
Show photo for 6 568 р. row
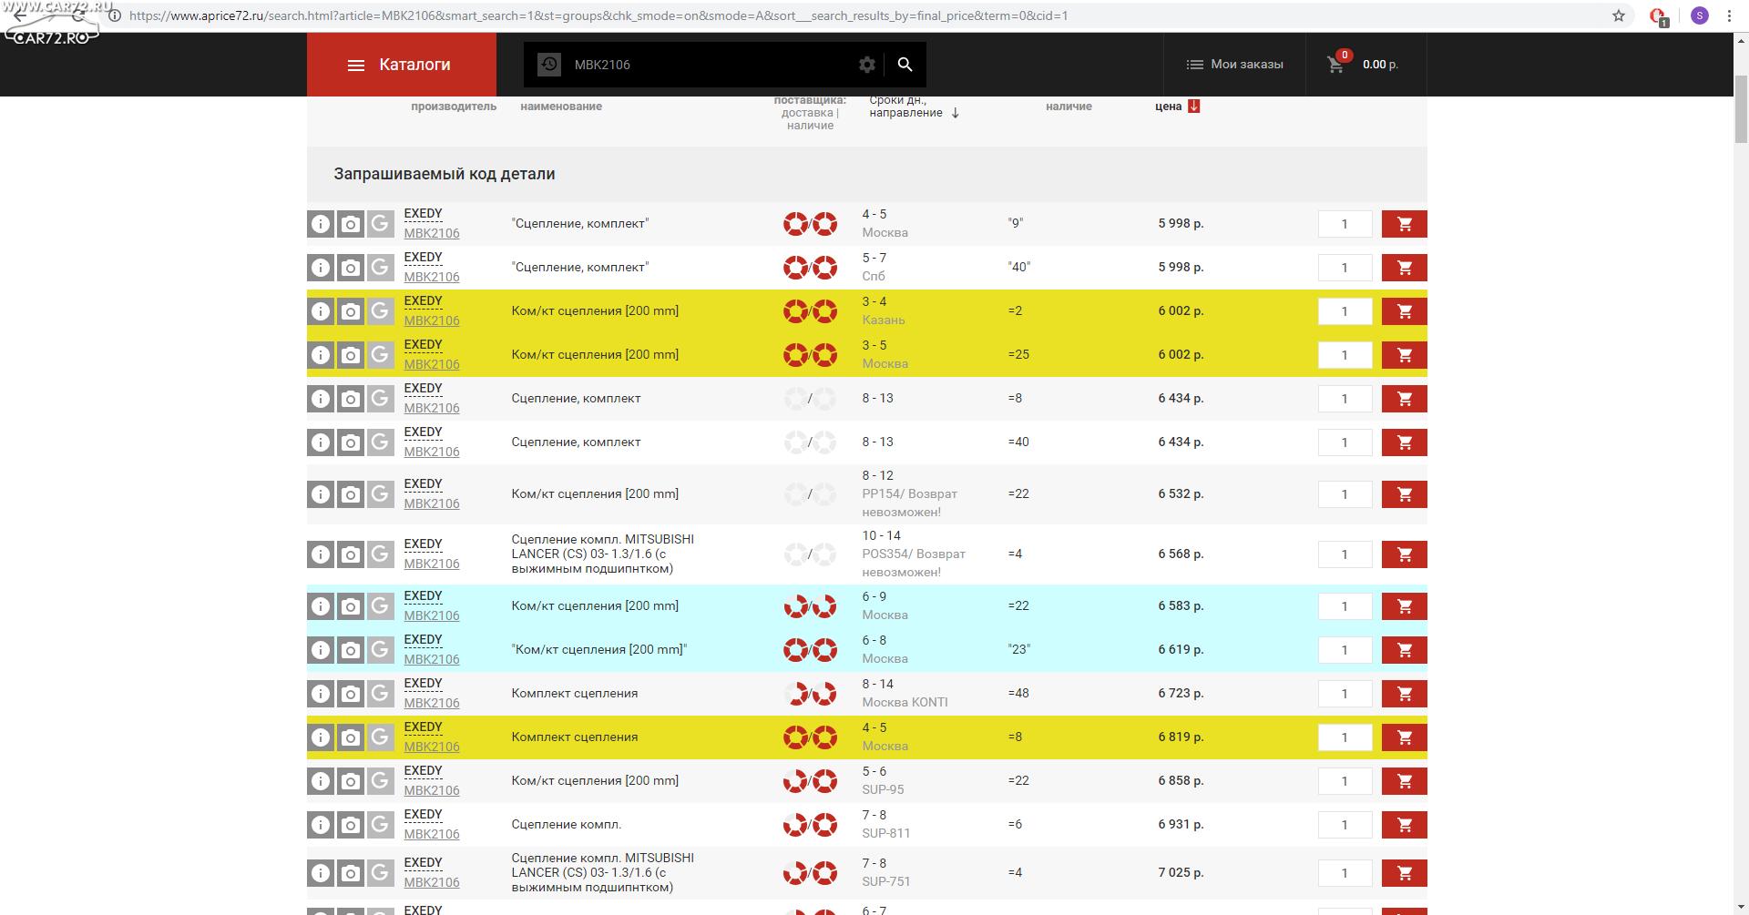pyautogui.click(x=351, y=554)
